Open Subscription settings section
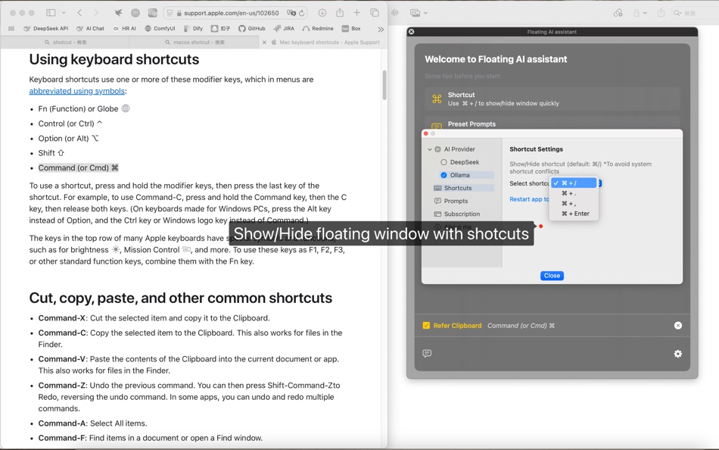Screen dimensions: 719x450 (x=463, y=214)
